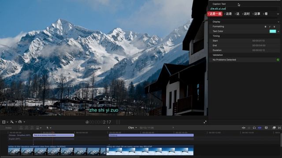Toggle video and audio skimming
The height and width of the screenshot is (158, 282).
(x=244, y=128)
